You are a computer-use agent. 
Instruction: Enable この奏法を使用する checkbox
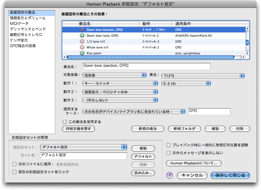click(65, 122)
